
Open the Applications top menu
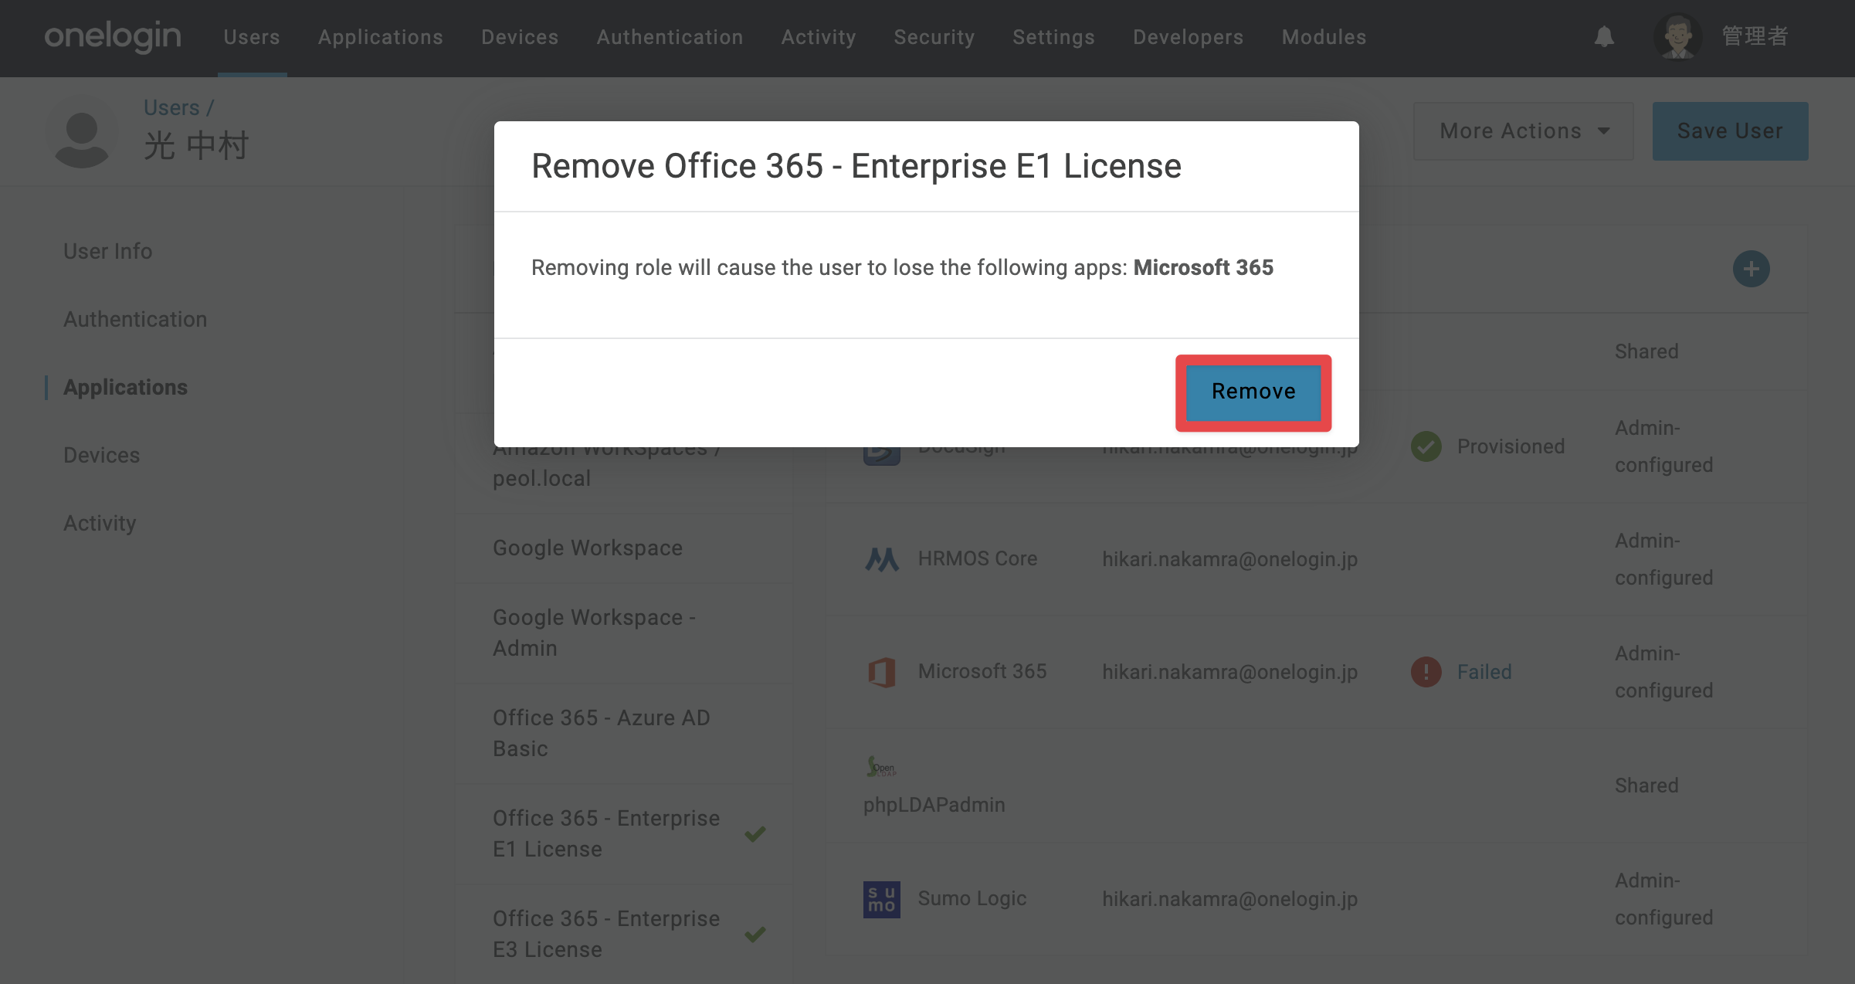[x=381, y=37]
